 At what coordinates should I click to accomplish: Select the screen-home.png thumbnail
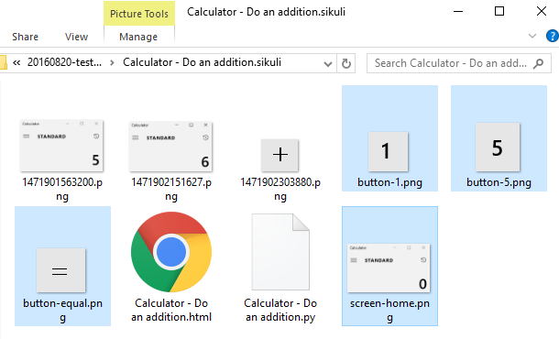tap(389, 268)
